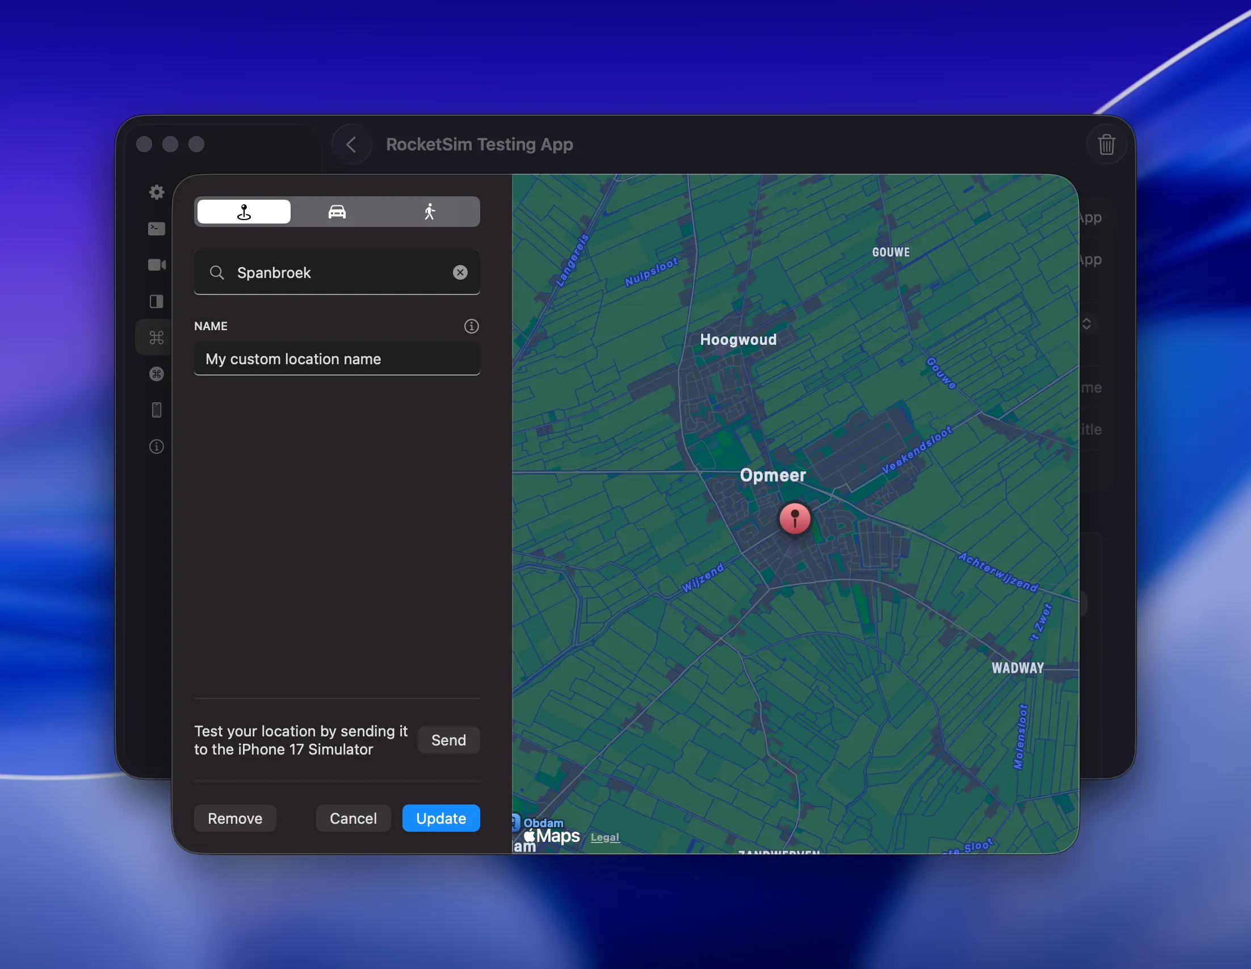
Task: Remove this custom location
Action: 235,819
